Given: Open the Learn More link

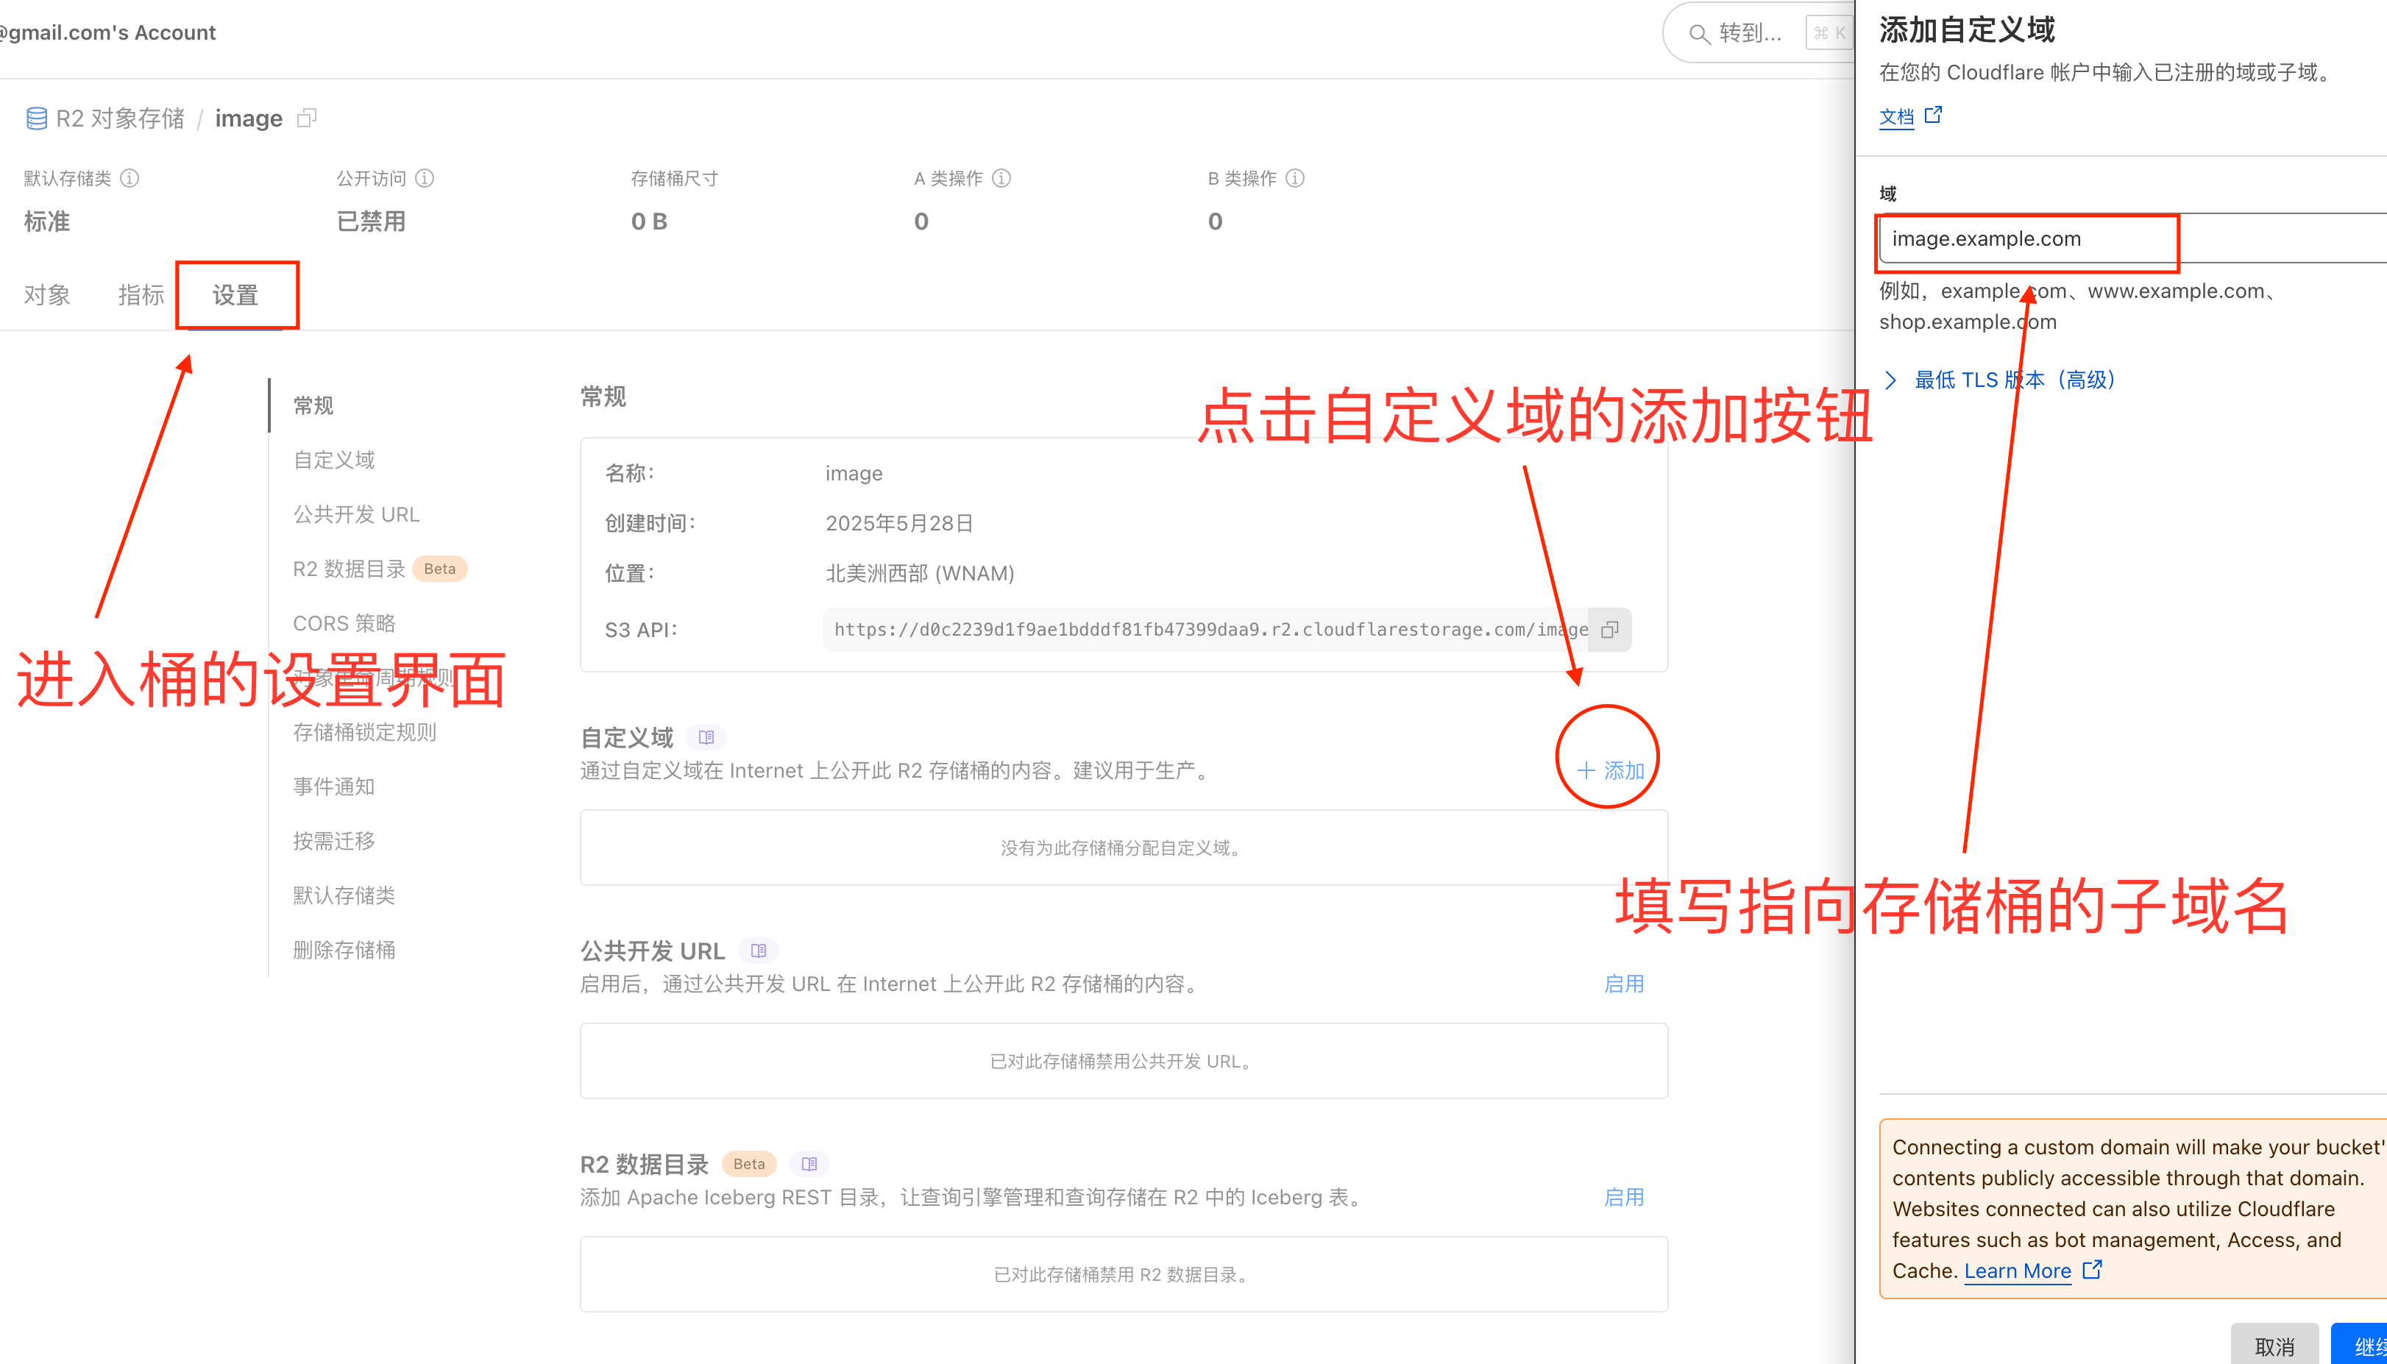Looking at the screenshot, I should [2017, 1271].
